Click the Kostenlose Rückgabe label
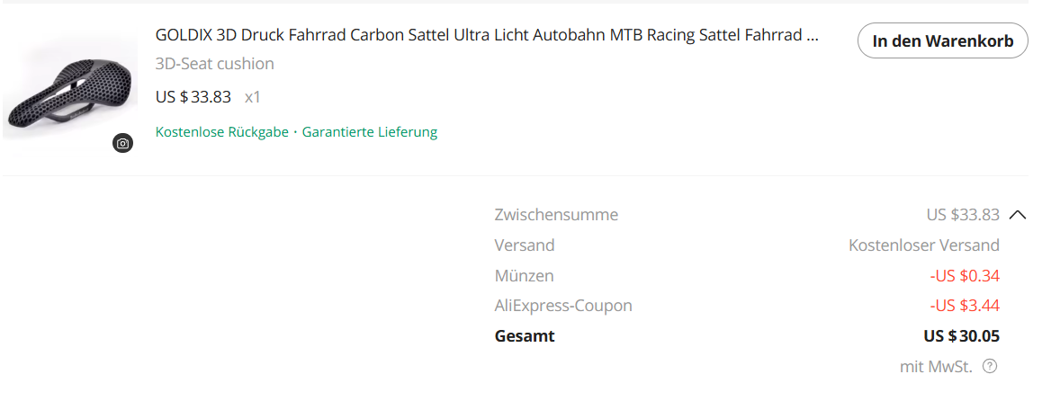 click(x=221, y=132)
